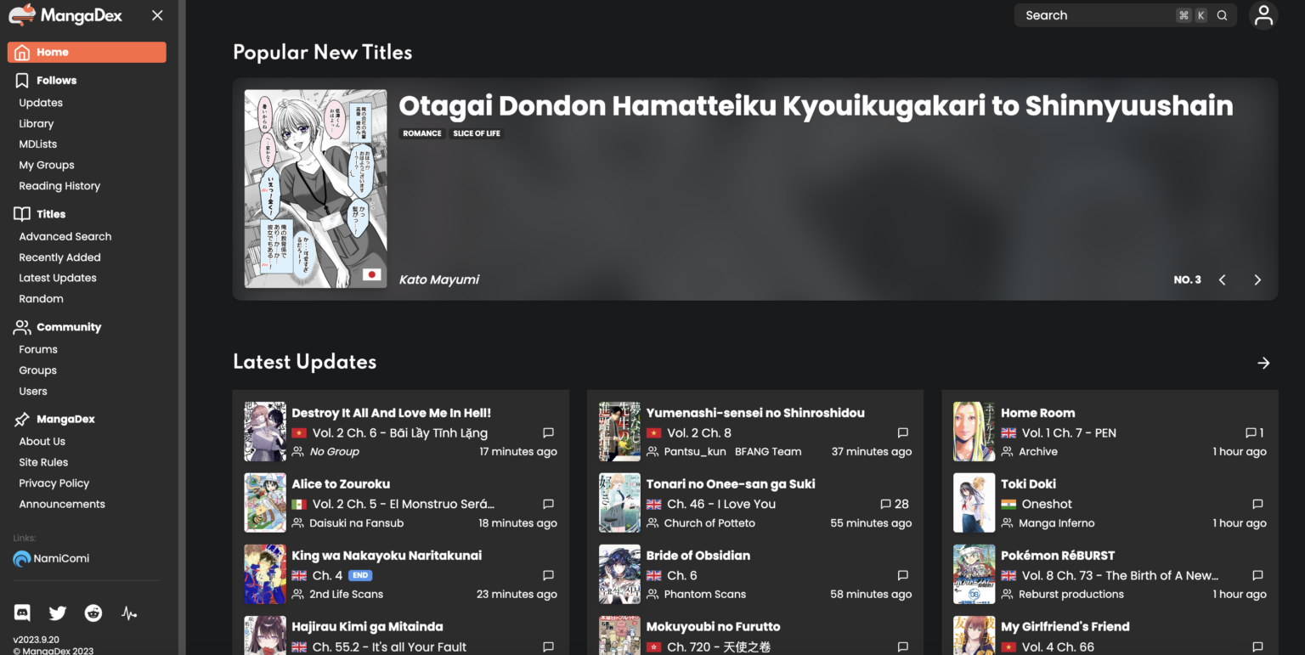This screenshot has height=655, width=1305.
Task: Open full Latest Updates via arrow
Action: click(1263, 362)
